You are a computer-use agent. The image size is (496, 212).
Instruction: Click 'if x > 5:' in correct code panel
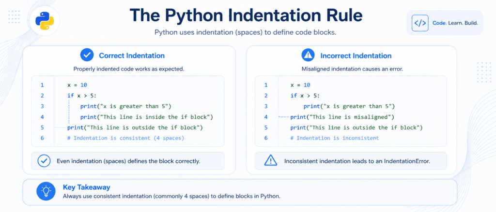(x=82, y=96)
